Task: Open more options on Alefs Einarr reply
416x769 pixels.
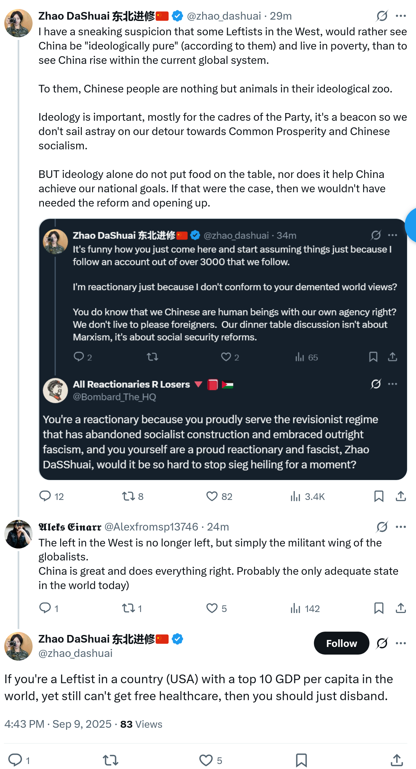Action: click(x=401, y=527)
